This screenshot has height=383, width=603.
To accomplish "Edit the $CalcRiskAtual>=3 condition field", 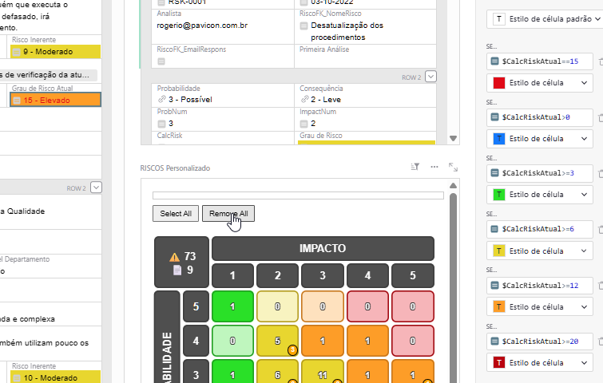I will (x=542, y=173).
